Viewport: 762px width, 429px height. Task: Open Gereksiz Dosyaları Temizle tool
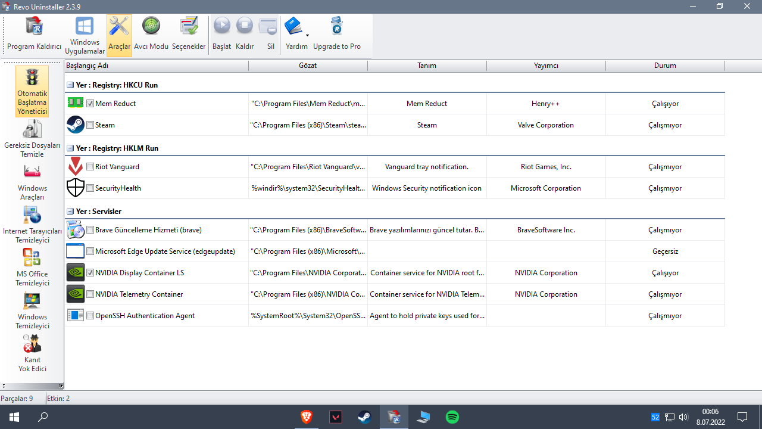tap(32, 138)
